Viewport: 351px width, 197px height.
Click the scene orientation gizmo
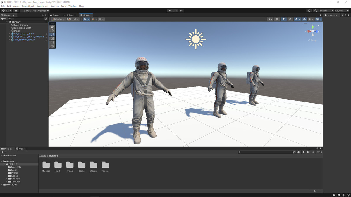click(x=313, y=31)
